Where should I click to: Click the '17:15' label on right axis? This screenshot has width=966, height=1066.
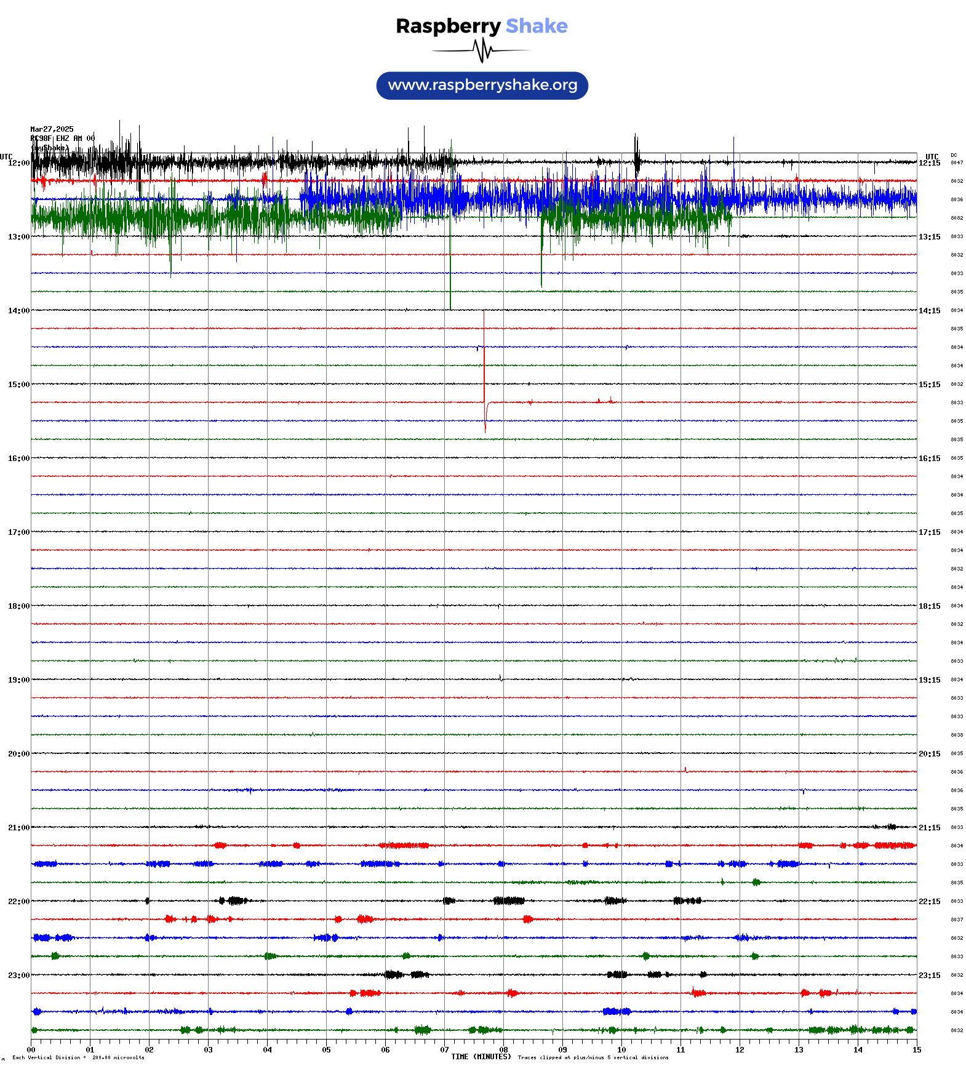[930, 532]
